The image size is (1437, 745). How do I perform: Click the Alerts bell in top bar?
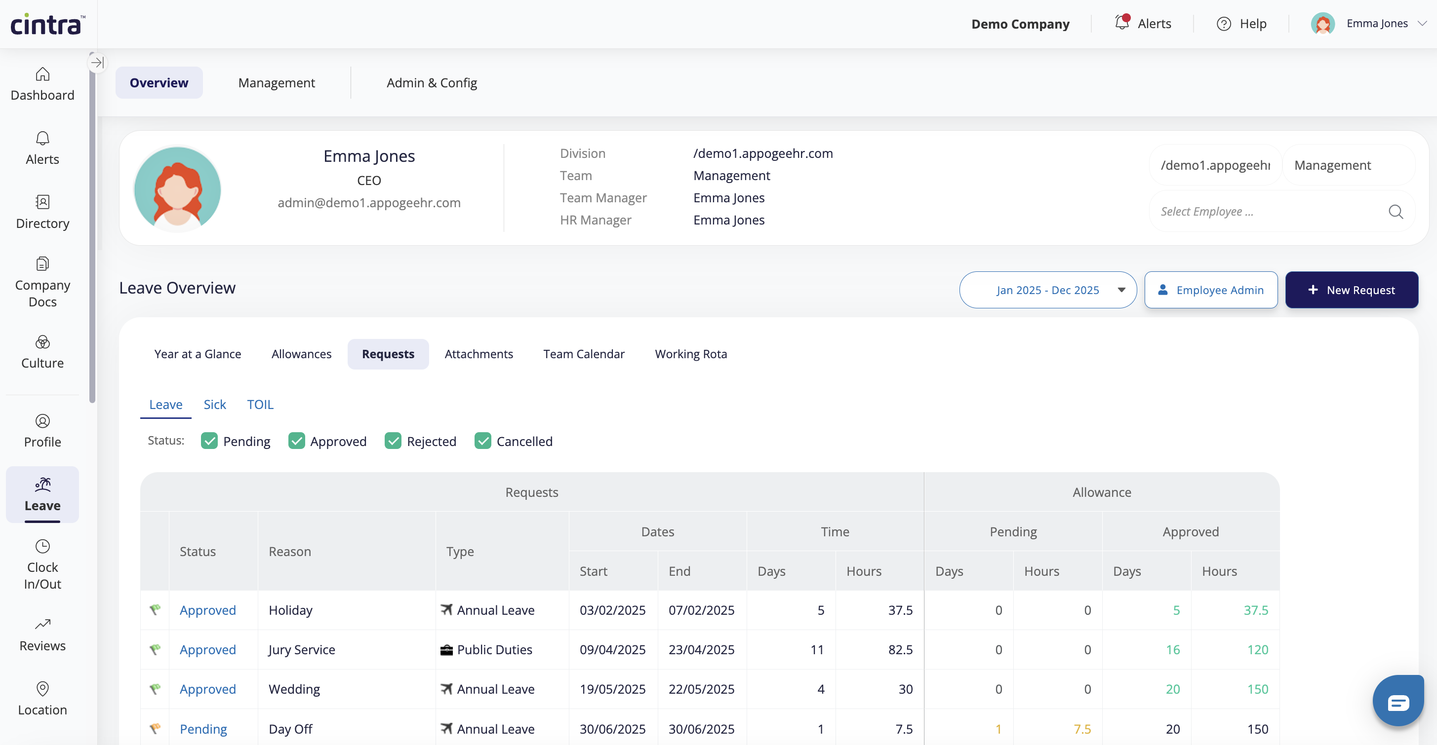1121,23
